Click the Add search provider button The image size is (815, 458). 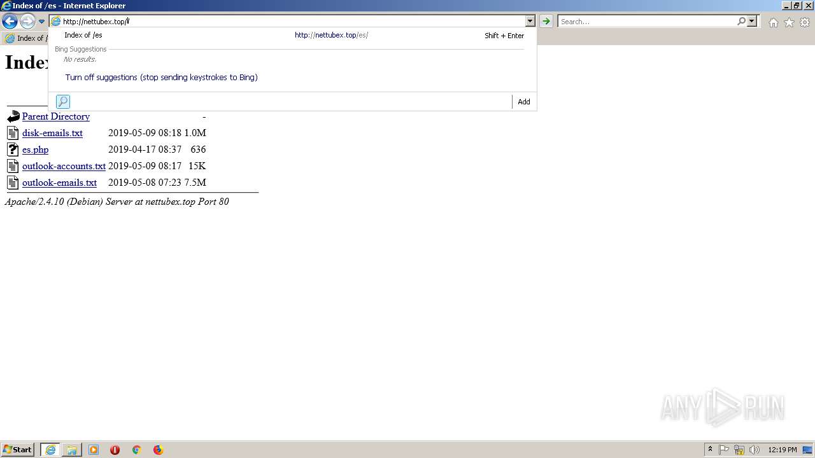(x=524, y=102)
